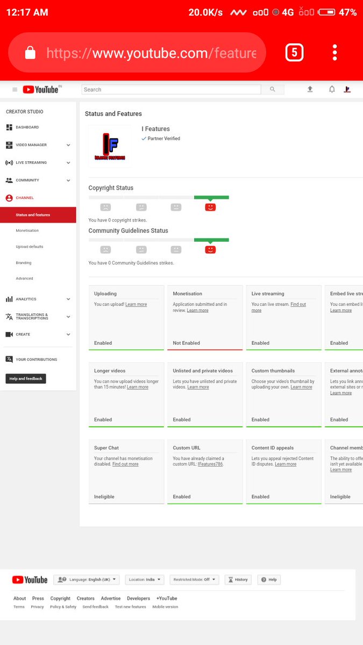The height and width of the screenshot is (645, 363).
Task: Expand Translations & Transcriptions chevron
Action: pyautogui.click(x=68, y=317)
